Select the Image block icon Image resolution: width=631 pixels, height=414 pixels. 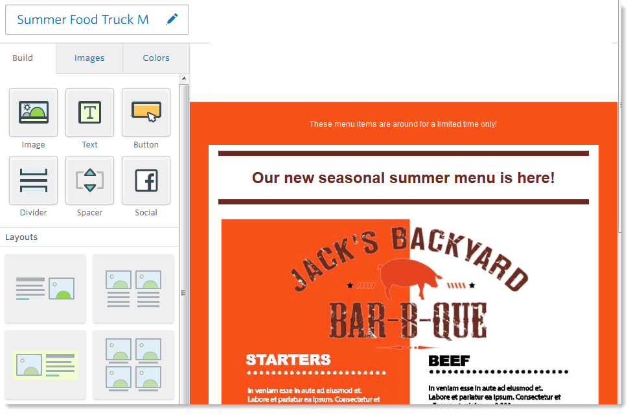[33, 113]
